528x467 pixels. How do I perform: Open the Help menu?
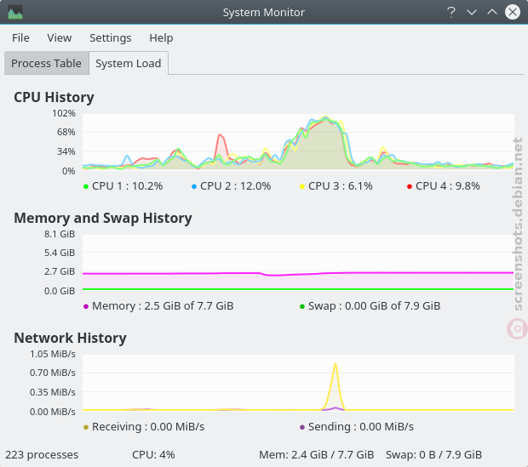click(x=161, y=37)
